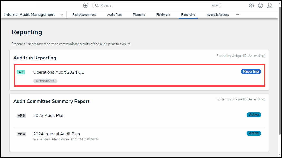Click the Active badge for 2023 Audit Plan
This screenshot has height=158, width=282.
[254, 115]
